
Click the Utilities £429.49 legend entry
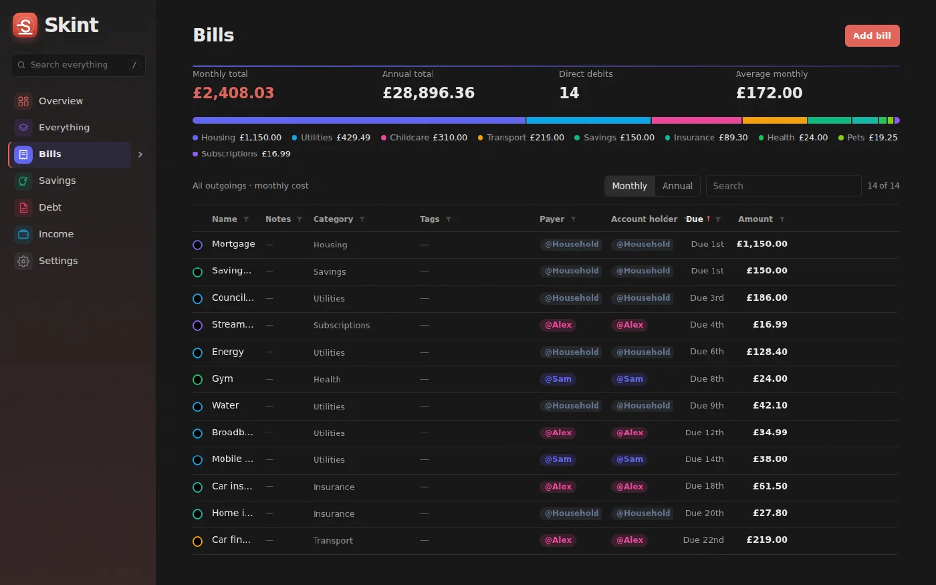tap(331, 138)
